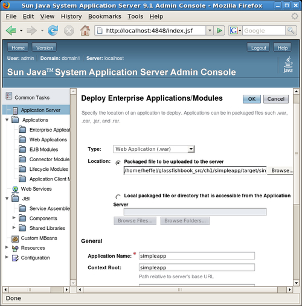Open the address bar history dropdown arrow

[210, 31]
